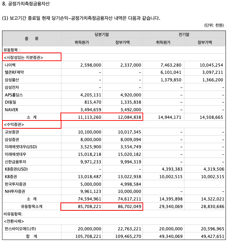Click the value 1,366,200

point(213,80)
